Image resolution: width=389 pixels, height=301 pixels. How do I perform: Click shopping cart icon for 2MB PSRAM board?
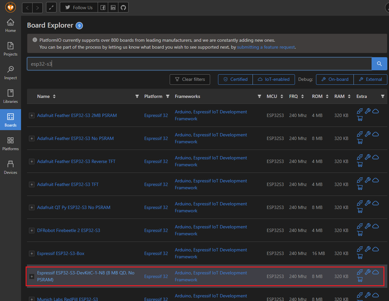click(360, 119)
